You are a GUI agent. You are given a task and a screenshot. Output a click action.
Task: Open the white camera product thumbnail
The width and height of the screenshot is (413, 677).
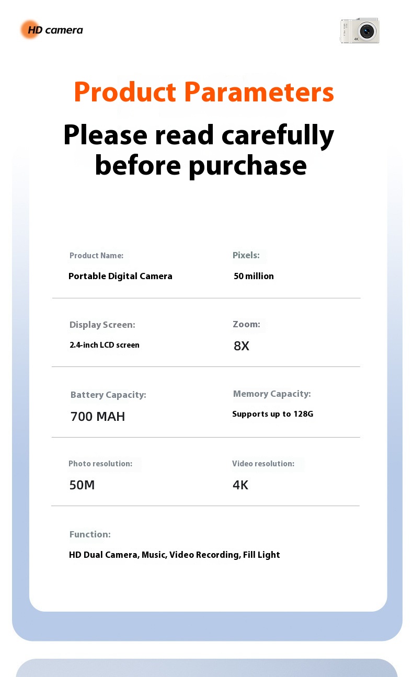360,31
